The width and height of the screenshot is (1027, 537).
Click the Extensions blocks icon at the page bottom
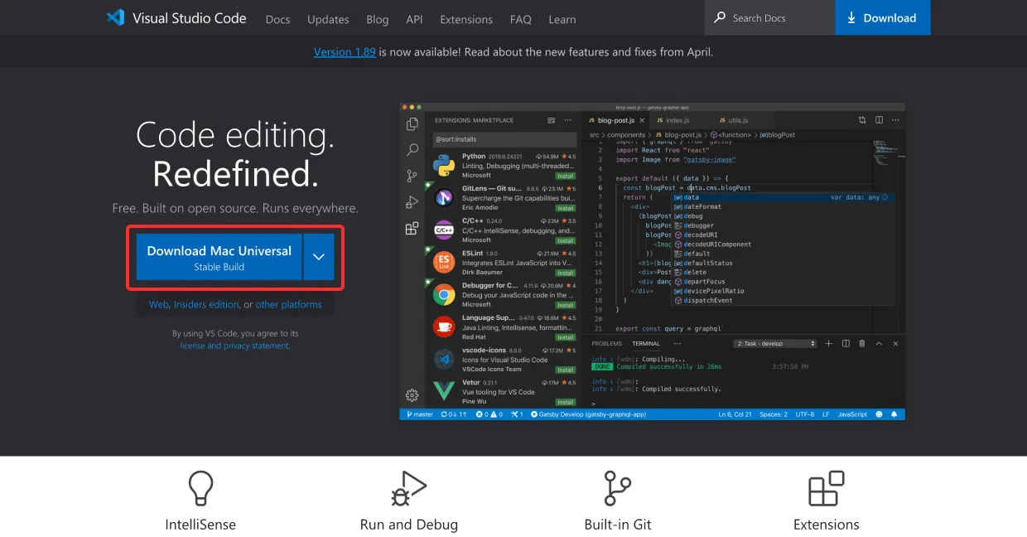[826, 488]
